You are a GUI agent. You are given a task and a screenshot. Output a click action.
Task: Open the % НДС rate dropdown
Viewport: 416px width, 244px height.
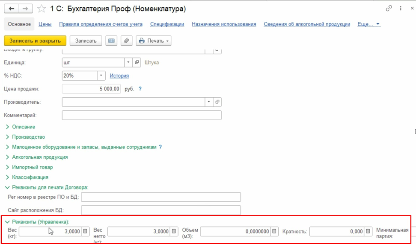[x=101, y=76]
